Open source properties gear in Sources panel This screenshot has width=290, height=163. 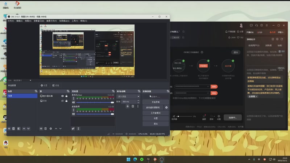click(51, 129)
